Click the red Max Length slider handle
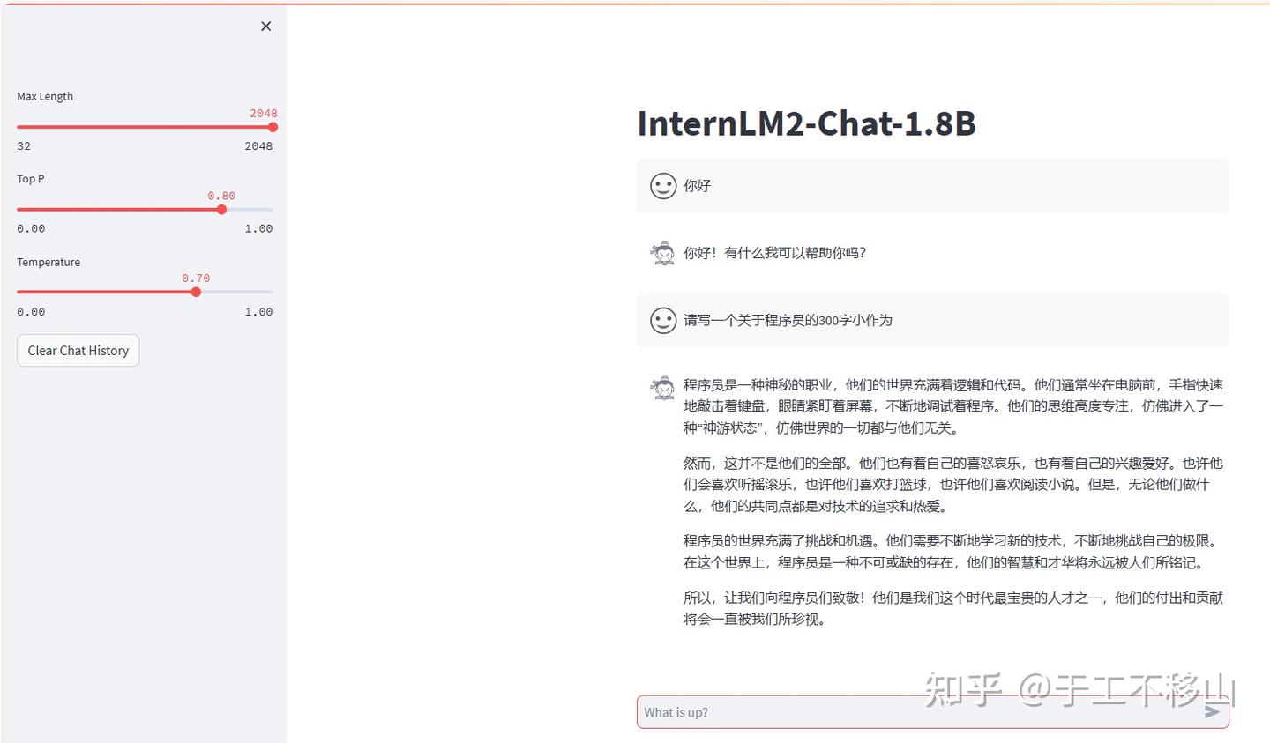 [272, 126]
